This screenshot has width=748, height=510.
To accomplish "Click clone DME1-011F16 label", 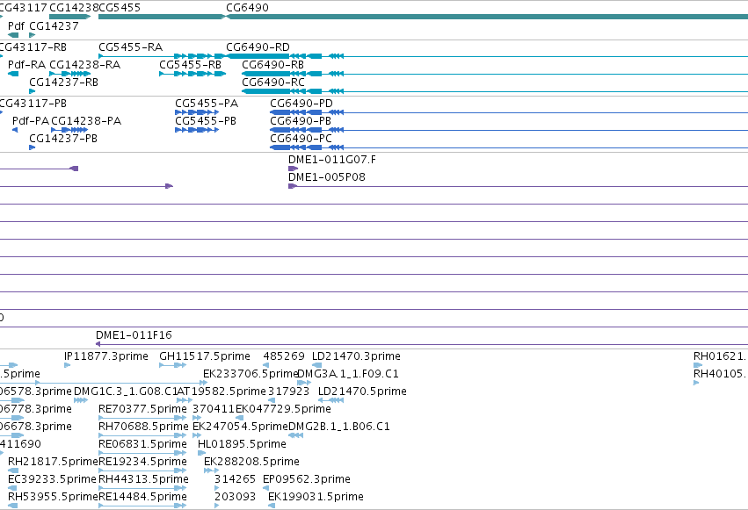I will coord(134,335).
